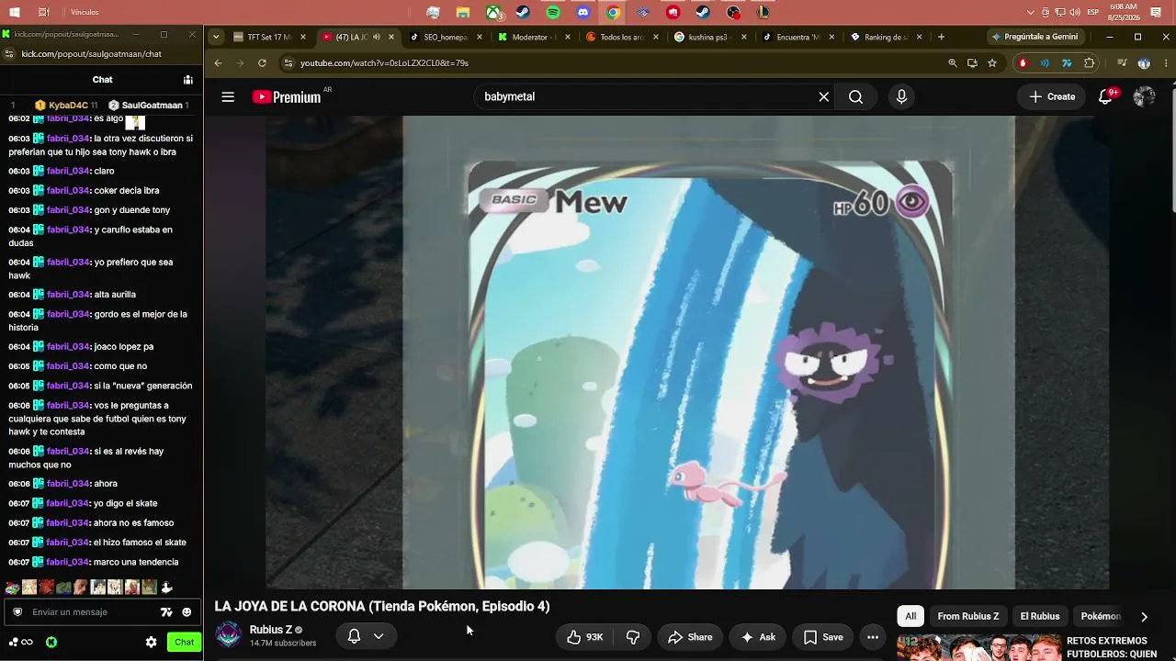The height and width of the screenshot is (661, 1176).
Task: Open Kick chat settings gear
Action: (x=152, y=643)
